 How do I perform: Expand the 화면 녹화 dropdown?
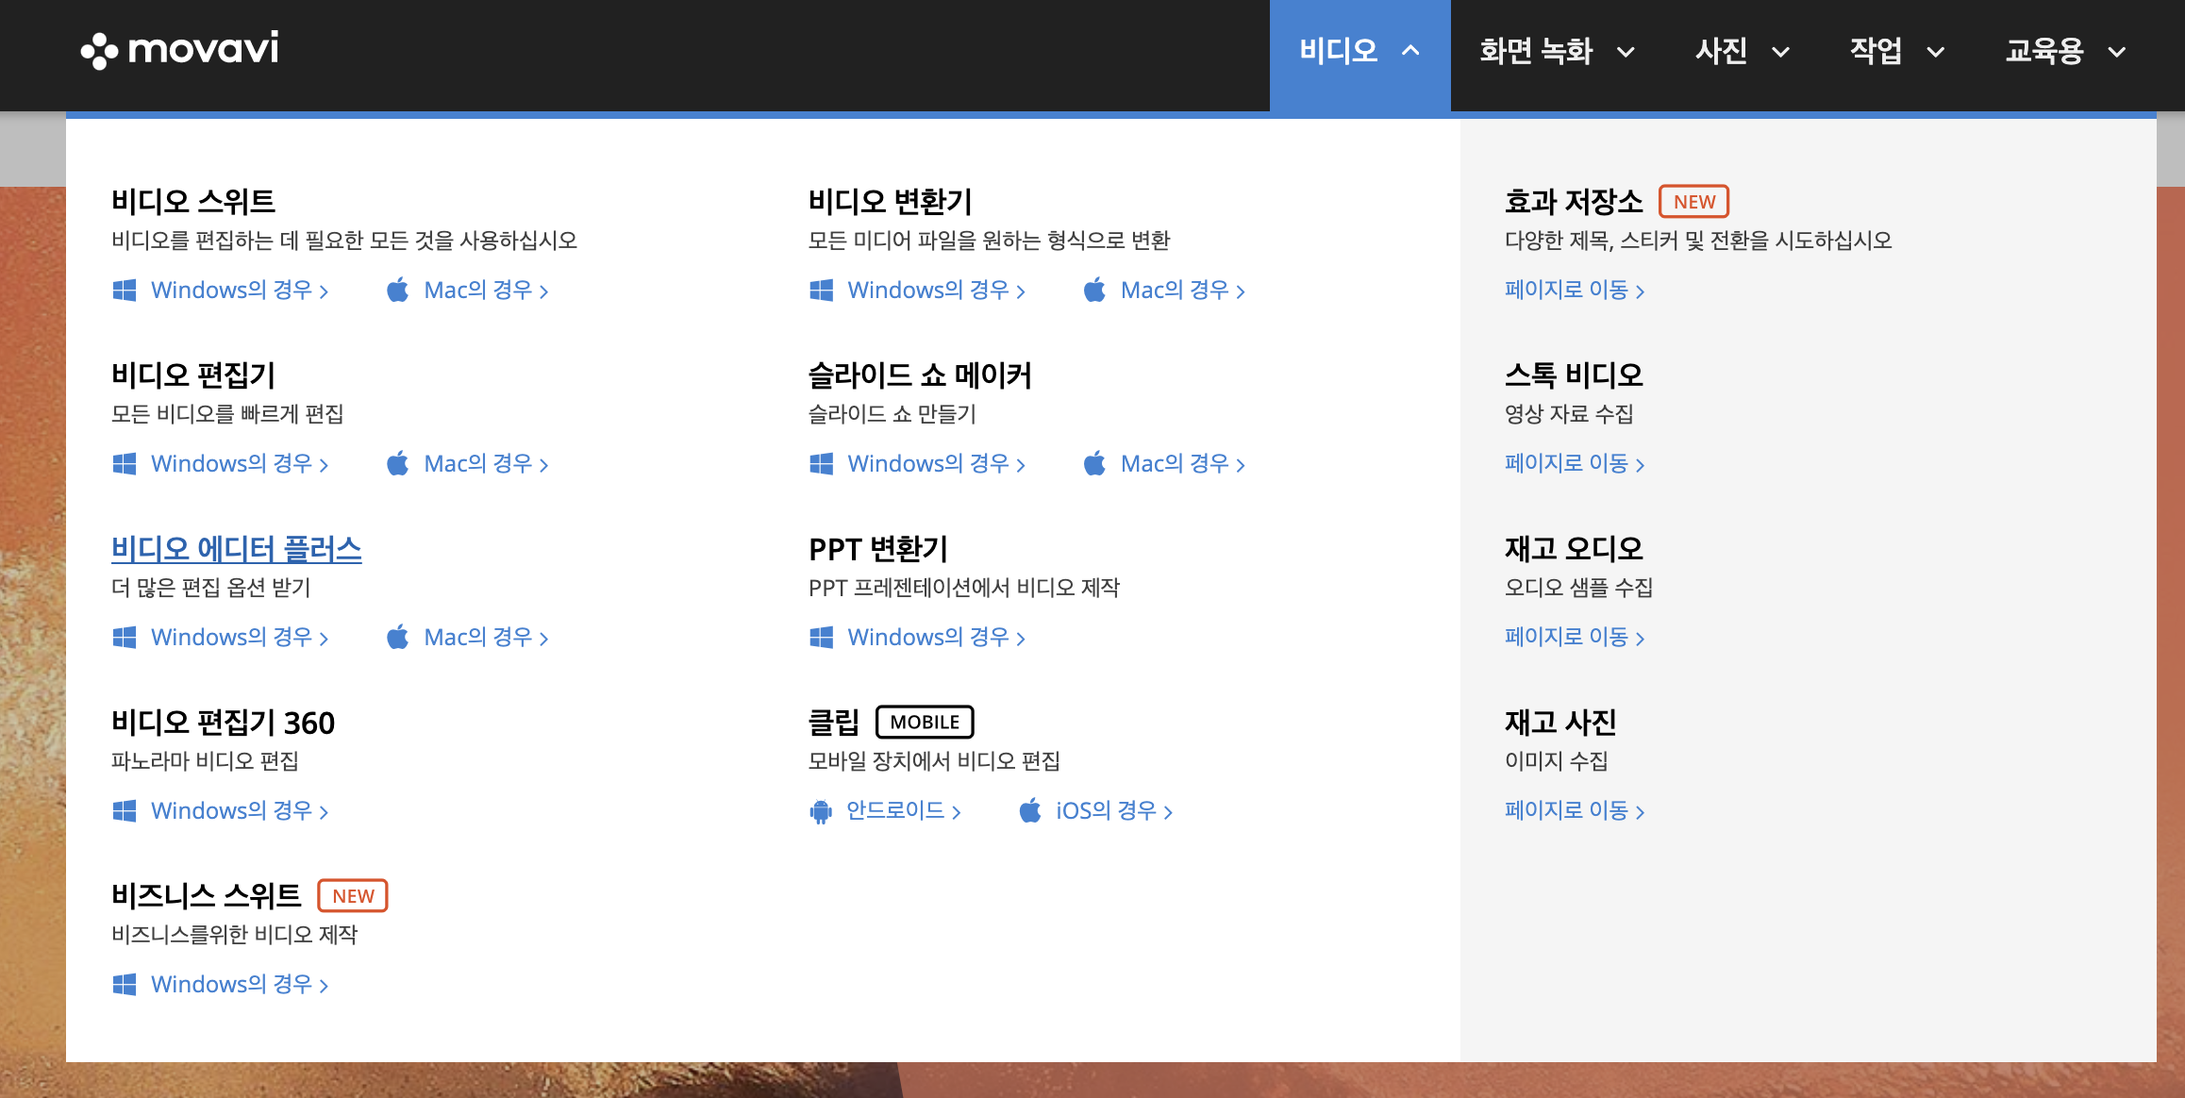[1557, 51]
